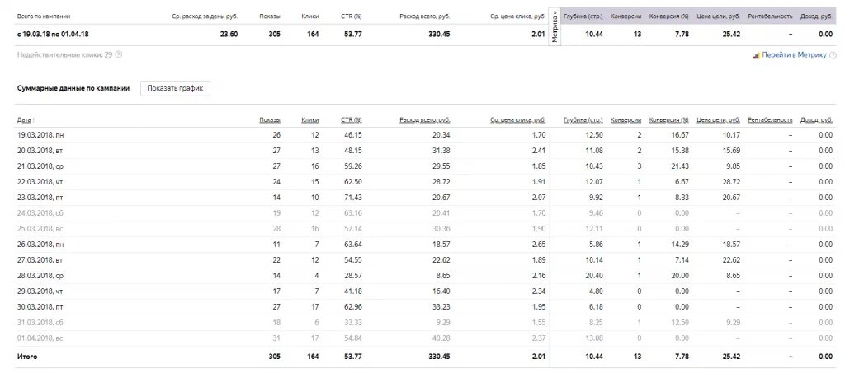Screen dimensions: 845x373
Task: Select the 19.03.2018, пн date row
Action: tap(40, 134)
